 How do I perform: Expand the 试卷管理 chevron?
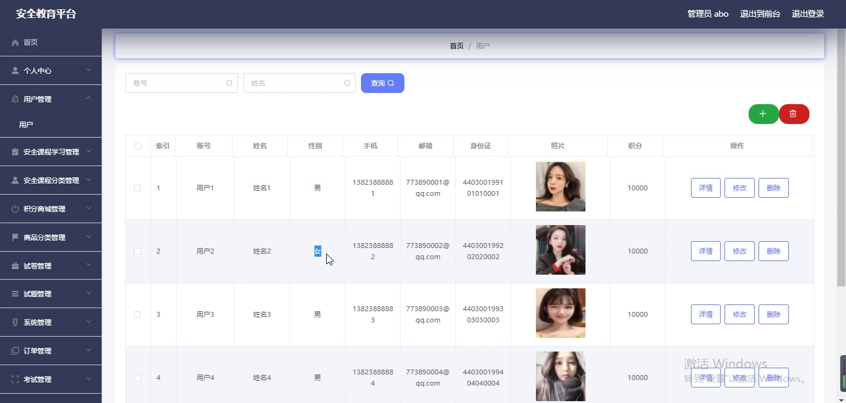click(89, 265)
